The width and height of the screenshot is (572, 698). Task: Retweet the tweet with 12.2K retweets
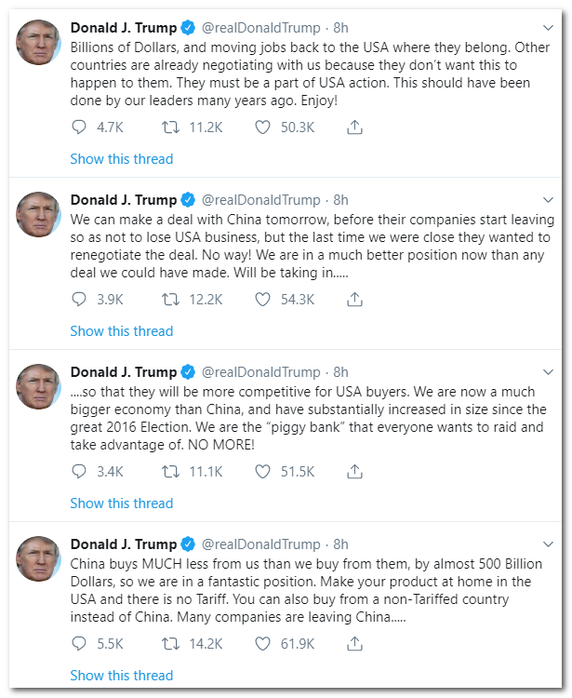click(x=170, y=300)
